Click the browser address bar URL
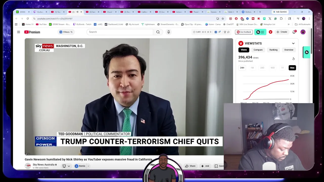The height and width of the screenshot is (182, 324). [55, 18]
